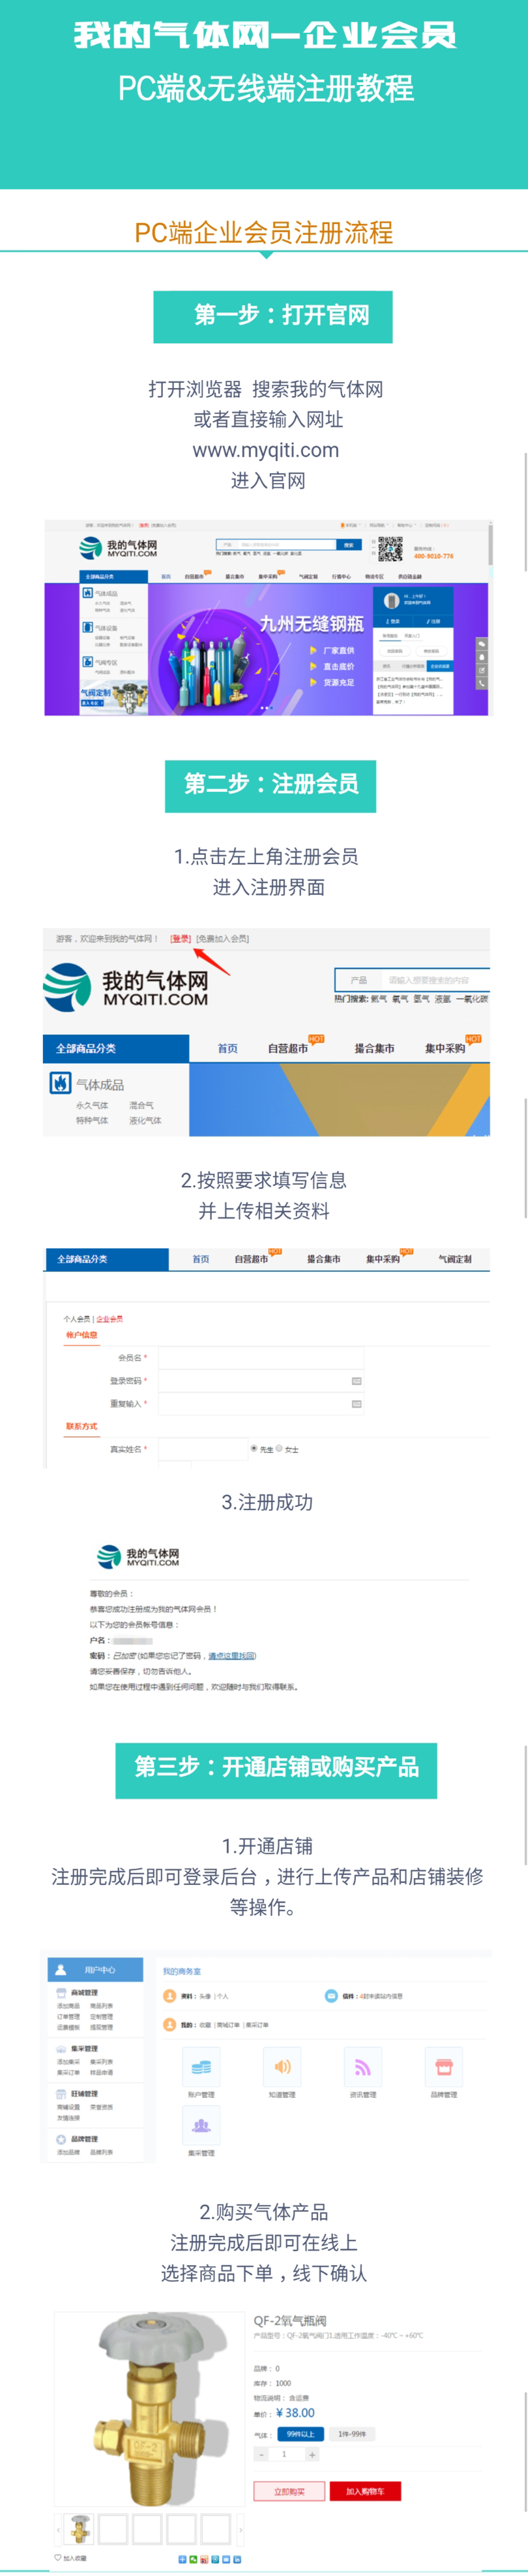
Task: Click the 加入购物车 button
Action: pyautogui.click(x=365, y=2491)
